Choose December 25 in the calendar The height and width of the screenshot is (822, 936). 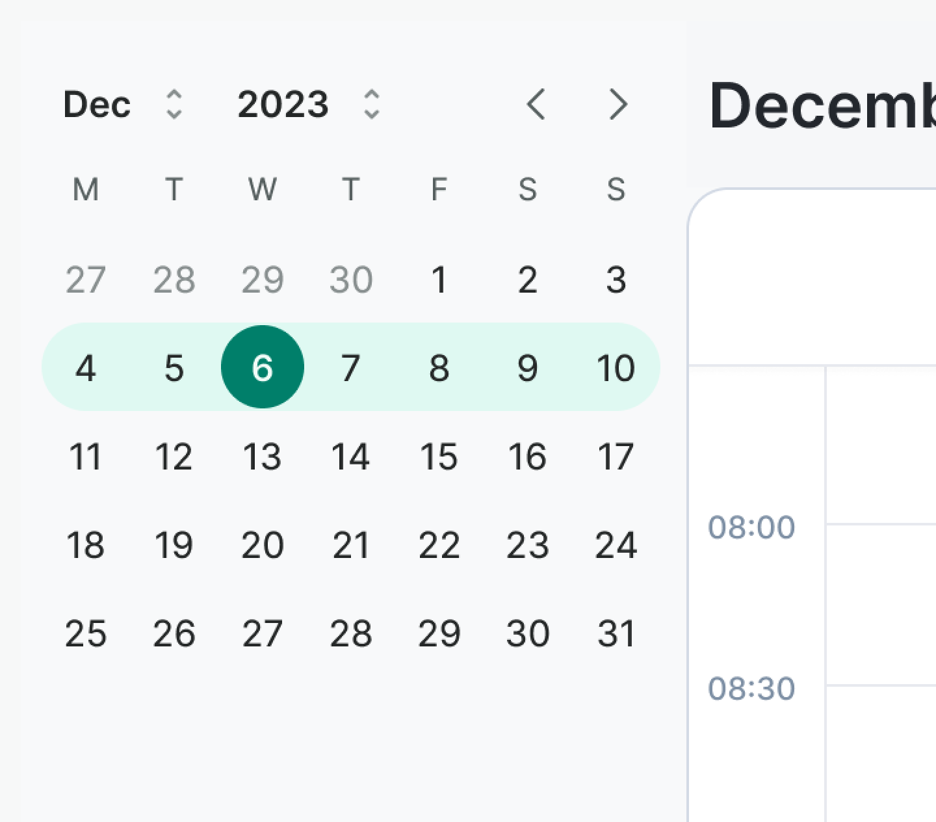click(86, 633)
